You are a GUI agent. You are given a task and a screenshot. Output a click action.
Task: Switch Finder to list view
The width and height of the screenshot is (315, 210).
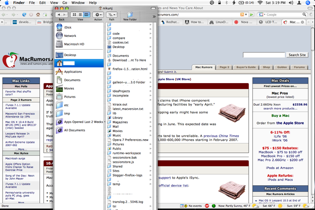(80, 15)
